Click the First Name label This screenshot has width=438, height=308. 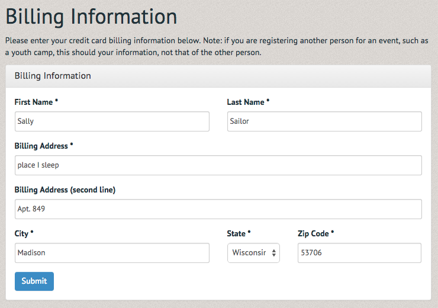(34, 102)
